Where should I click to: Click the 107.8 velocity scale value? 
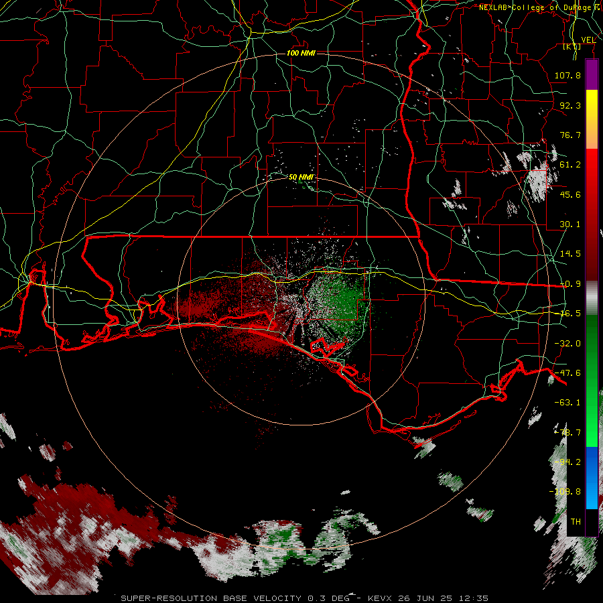pyautogui.click(x=567, y=75)
